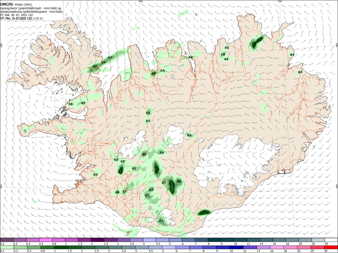Click the dark teal 8 swatch in snow legend
The height and width of the screenshot is (253, 338).
pos(214,240)
